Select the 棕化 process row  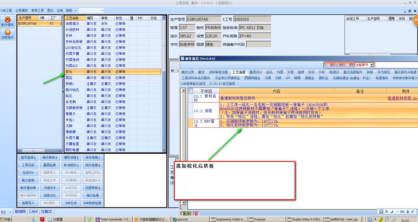pos(113,72)
